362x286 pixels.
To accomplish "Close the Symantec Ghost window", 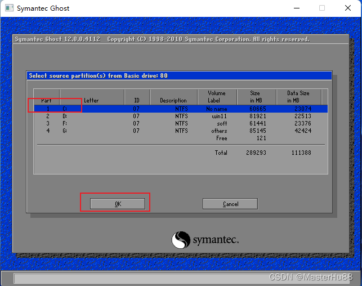I will pos(348,8).
